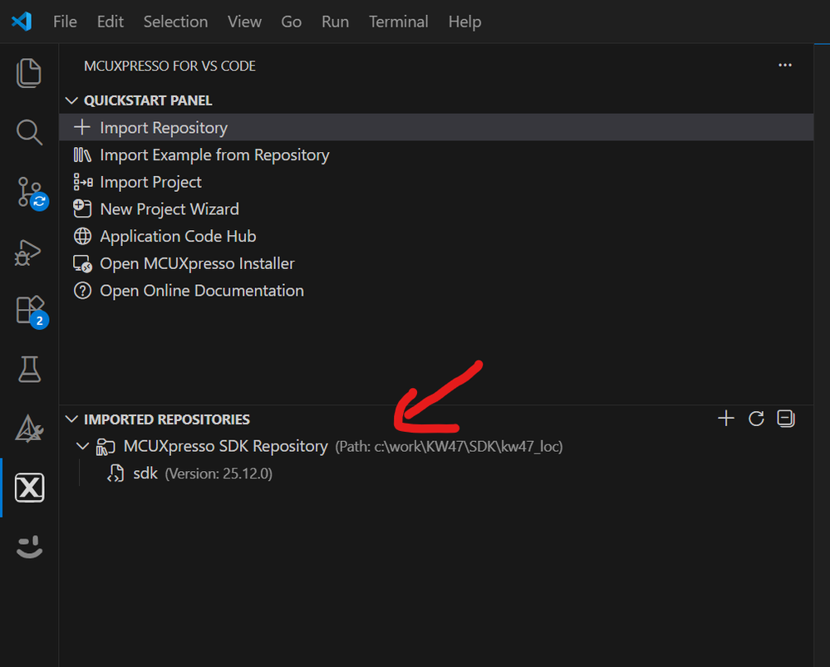
Task: Open the Terminal menu
Action: (399, 22)
